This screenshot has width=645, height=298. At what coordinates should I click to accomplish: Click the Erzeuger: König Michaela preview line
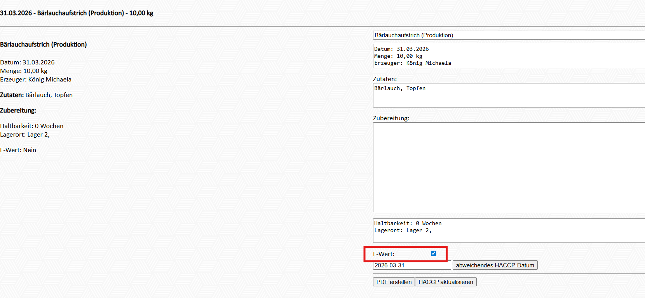[36, 80]
